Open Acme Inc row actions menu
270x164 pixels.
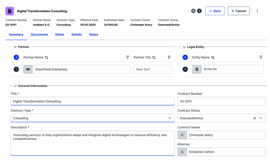click(185, 69)
